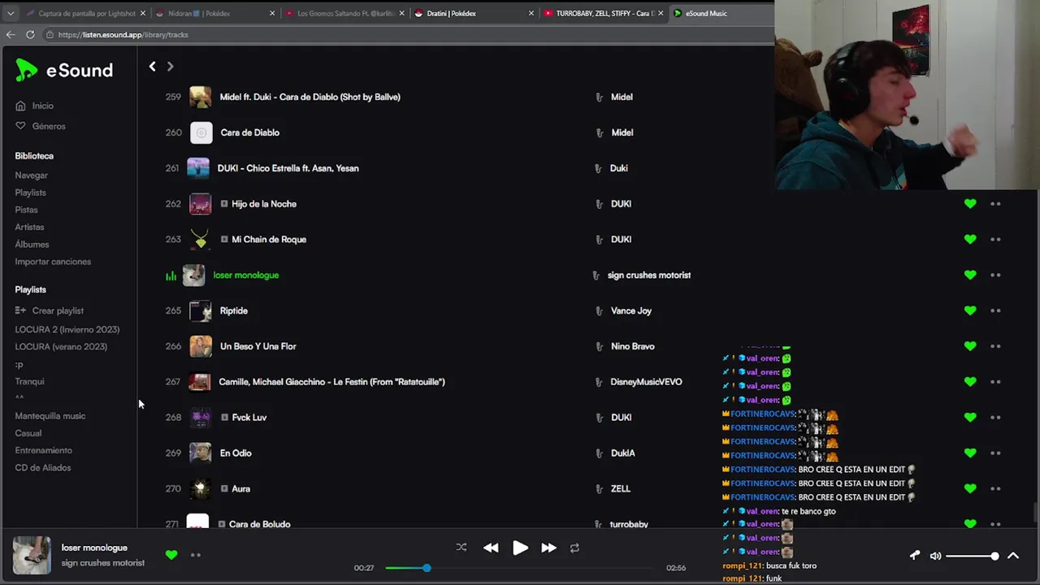The width and height of the screenshot is (1040, 585).
Task: Open more options for Fvck Luv
Action: point(995,418)
